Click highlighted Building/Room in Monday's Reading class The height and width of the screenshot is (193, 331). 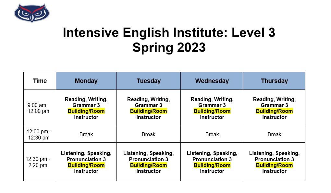(86, 111)
